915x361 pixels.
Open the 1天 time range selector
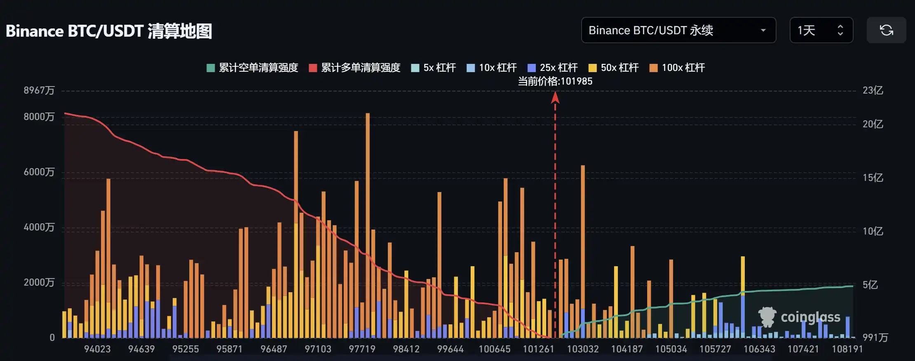pos(821,30)
